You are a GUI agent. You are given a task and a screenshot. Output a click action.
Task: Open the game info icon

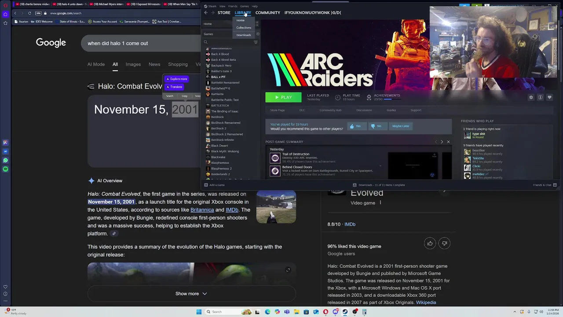point(540,97)
